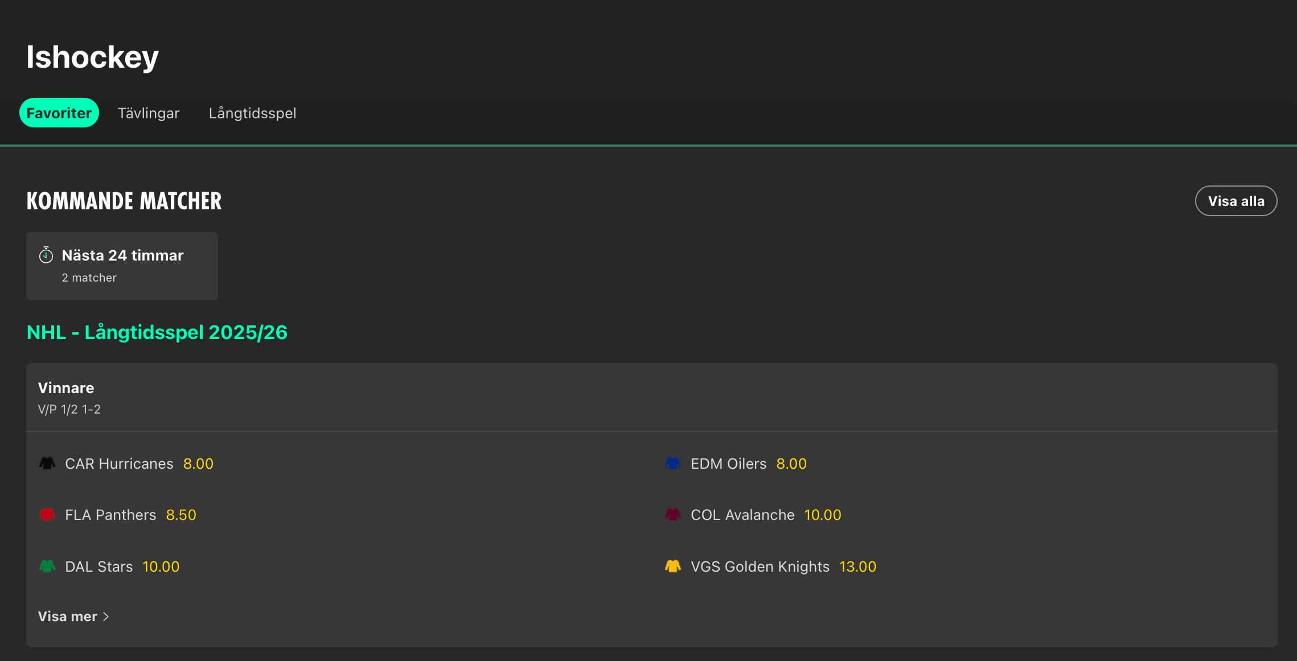This screenshot has height=661, width=1297.
Task: Click the VGS Golden Knights team name
Action: click(x=760, y=567)
